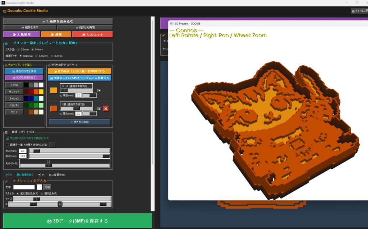Viewport: 368px width, 229px height.
Task: Toggle '黒い背景を抜く' checkbox
Action: [7, 175]
